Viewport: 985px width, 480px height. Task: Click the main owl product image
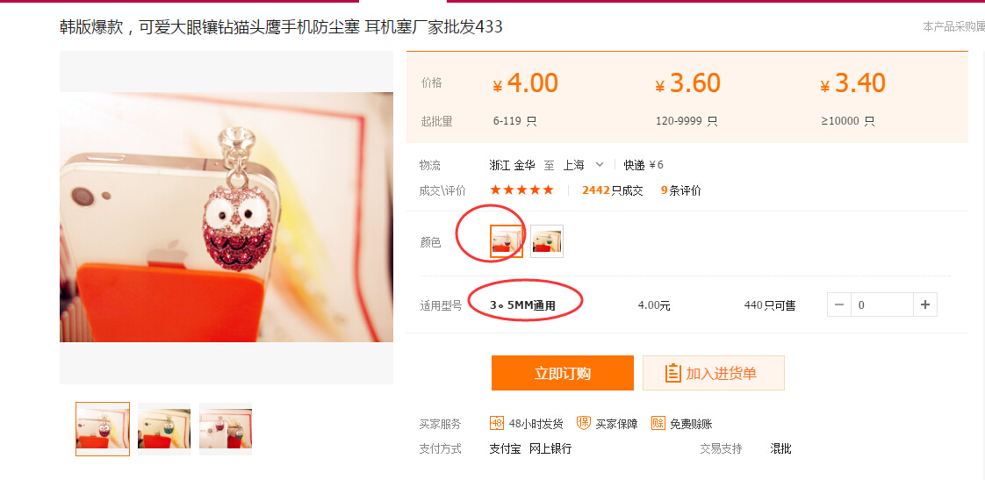226,218
